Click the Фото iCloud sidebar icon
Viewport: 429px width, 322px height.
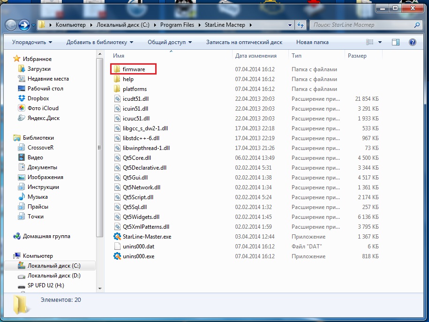(21, 108)
